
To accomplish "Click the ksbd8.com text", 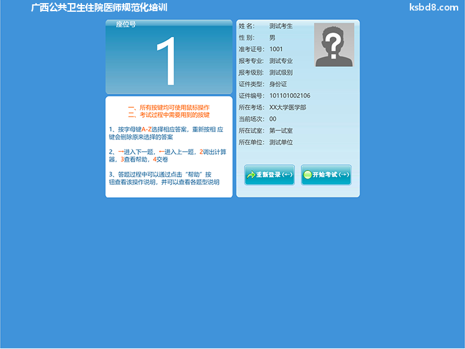I will pyautogui.click(x=434, y=7).
